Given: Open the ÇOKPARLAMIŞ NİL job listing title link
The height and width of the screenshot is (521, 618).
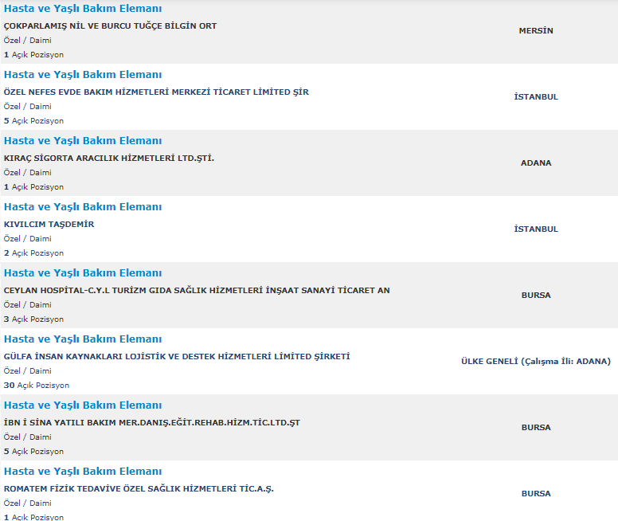Looking at the screenshot, I should [83, 9].
